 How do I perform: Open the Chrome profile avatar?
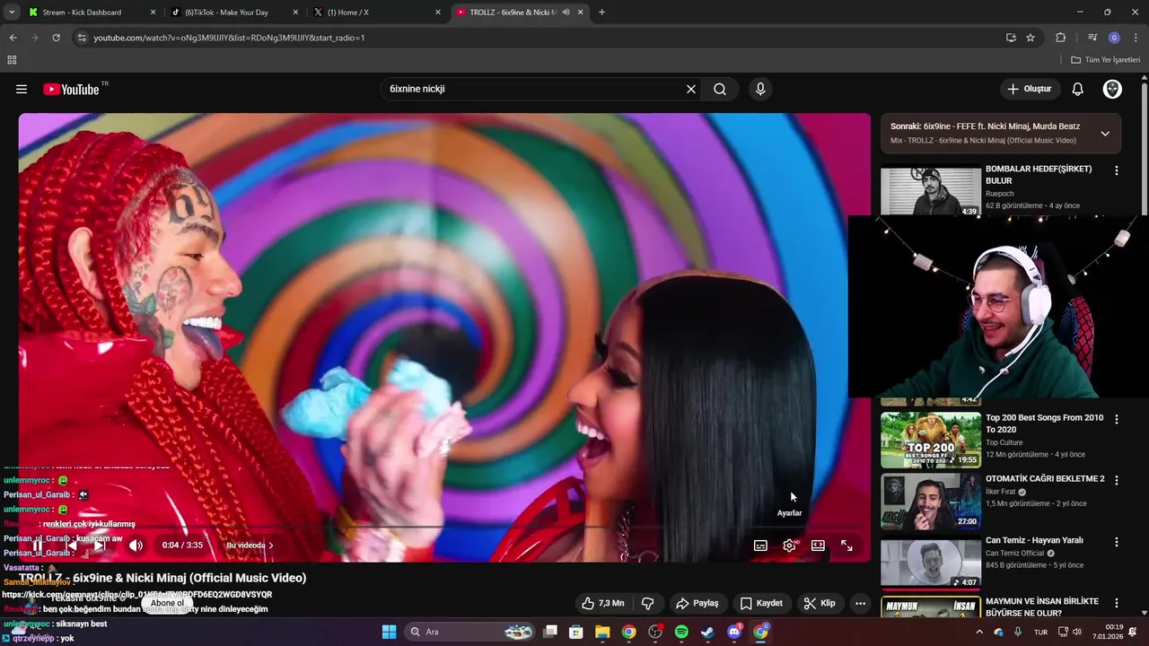pyautogui.click(x=1114, y=38)
